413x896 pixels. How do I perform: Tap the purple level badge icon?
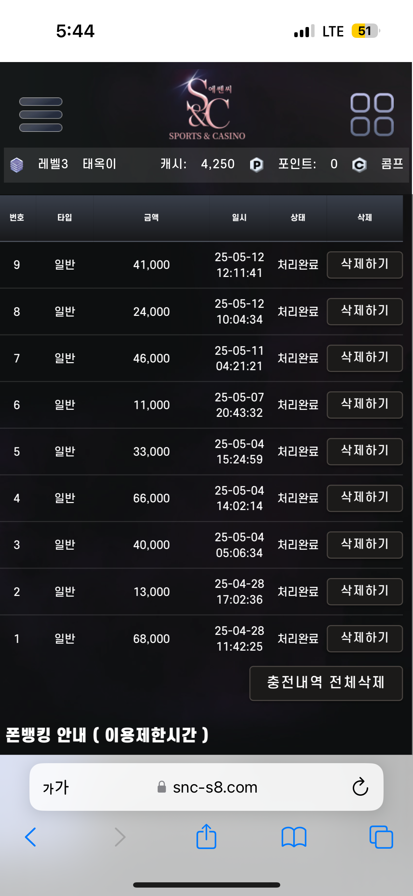16,165
